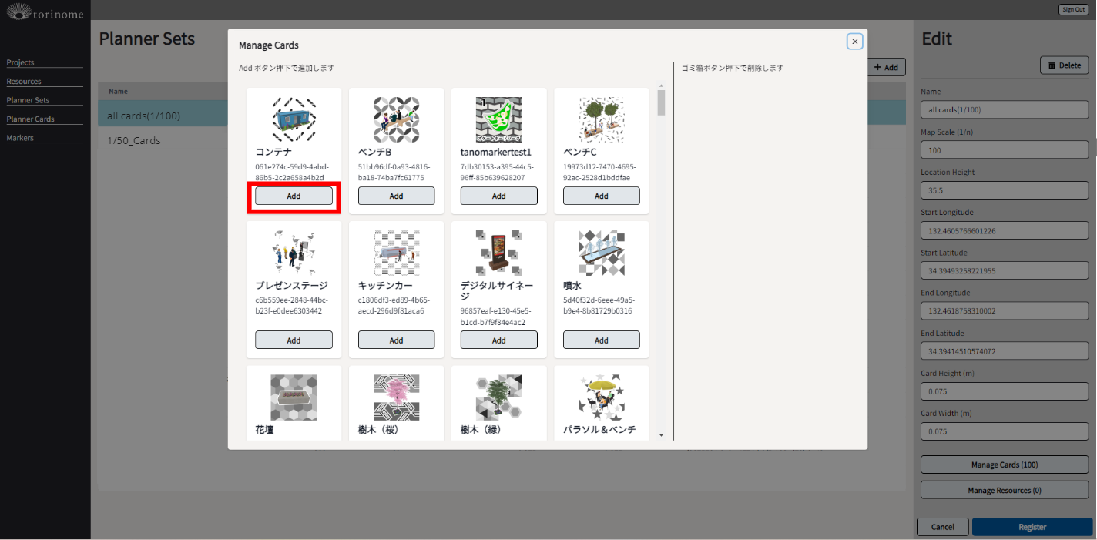The image size is (1097, 540).
Task: Click the ベンチB marker image
Action: click(x=396, y=119)
